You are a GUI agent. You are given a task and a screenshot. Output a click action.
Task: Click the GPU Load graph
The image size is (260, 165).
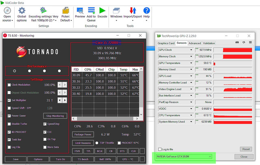coord(233,76)
